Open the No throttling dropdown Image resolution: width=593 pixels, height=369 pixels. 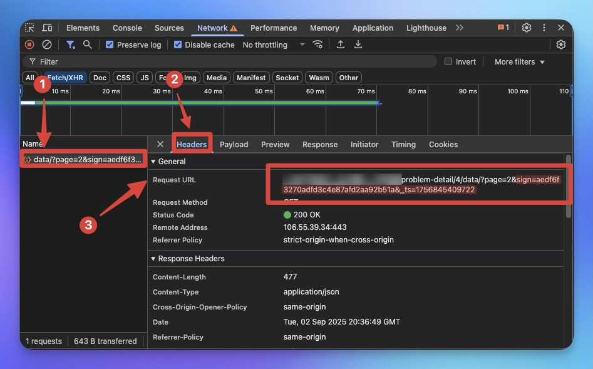click(x=274, y=44)
